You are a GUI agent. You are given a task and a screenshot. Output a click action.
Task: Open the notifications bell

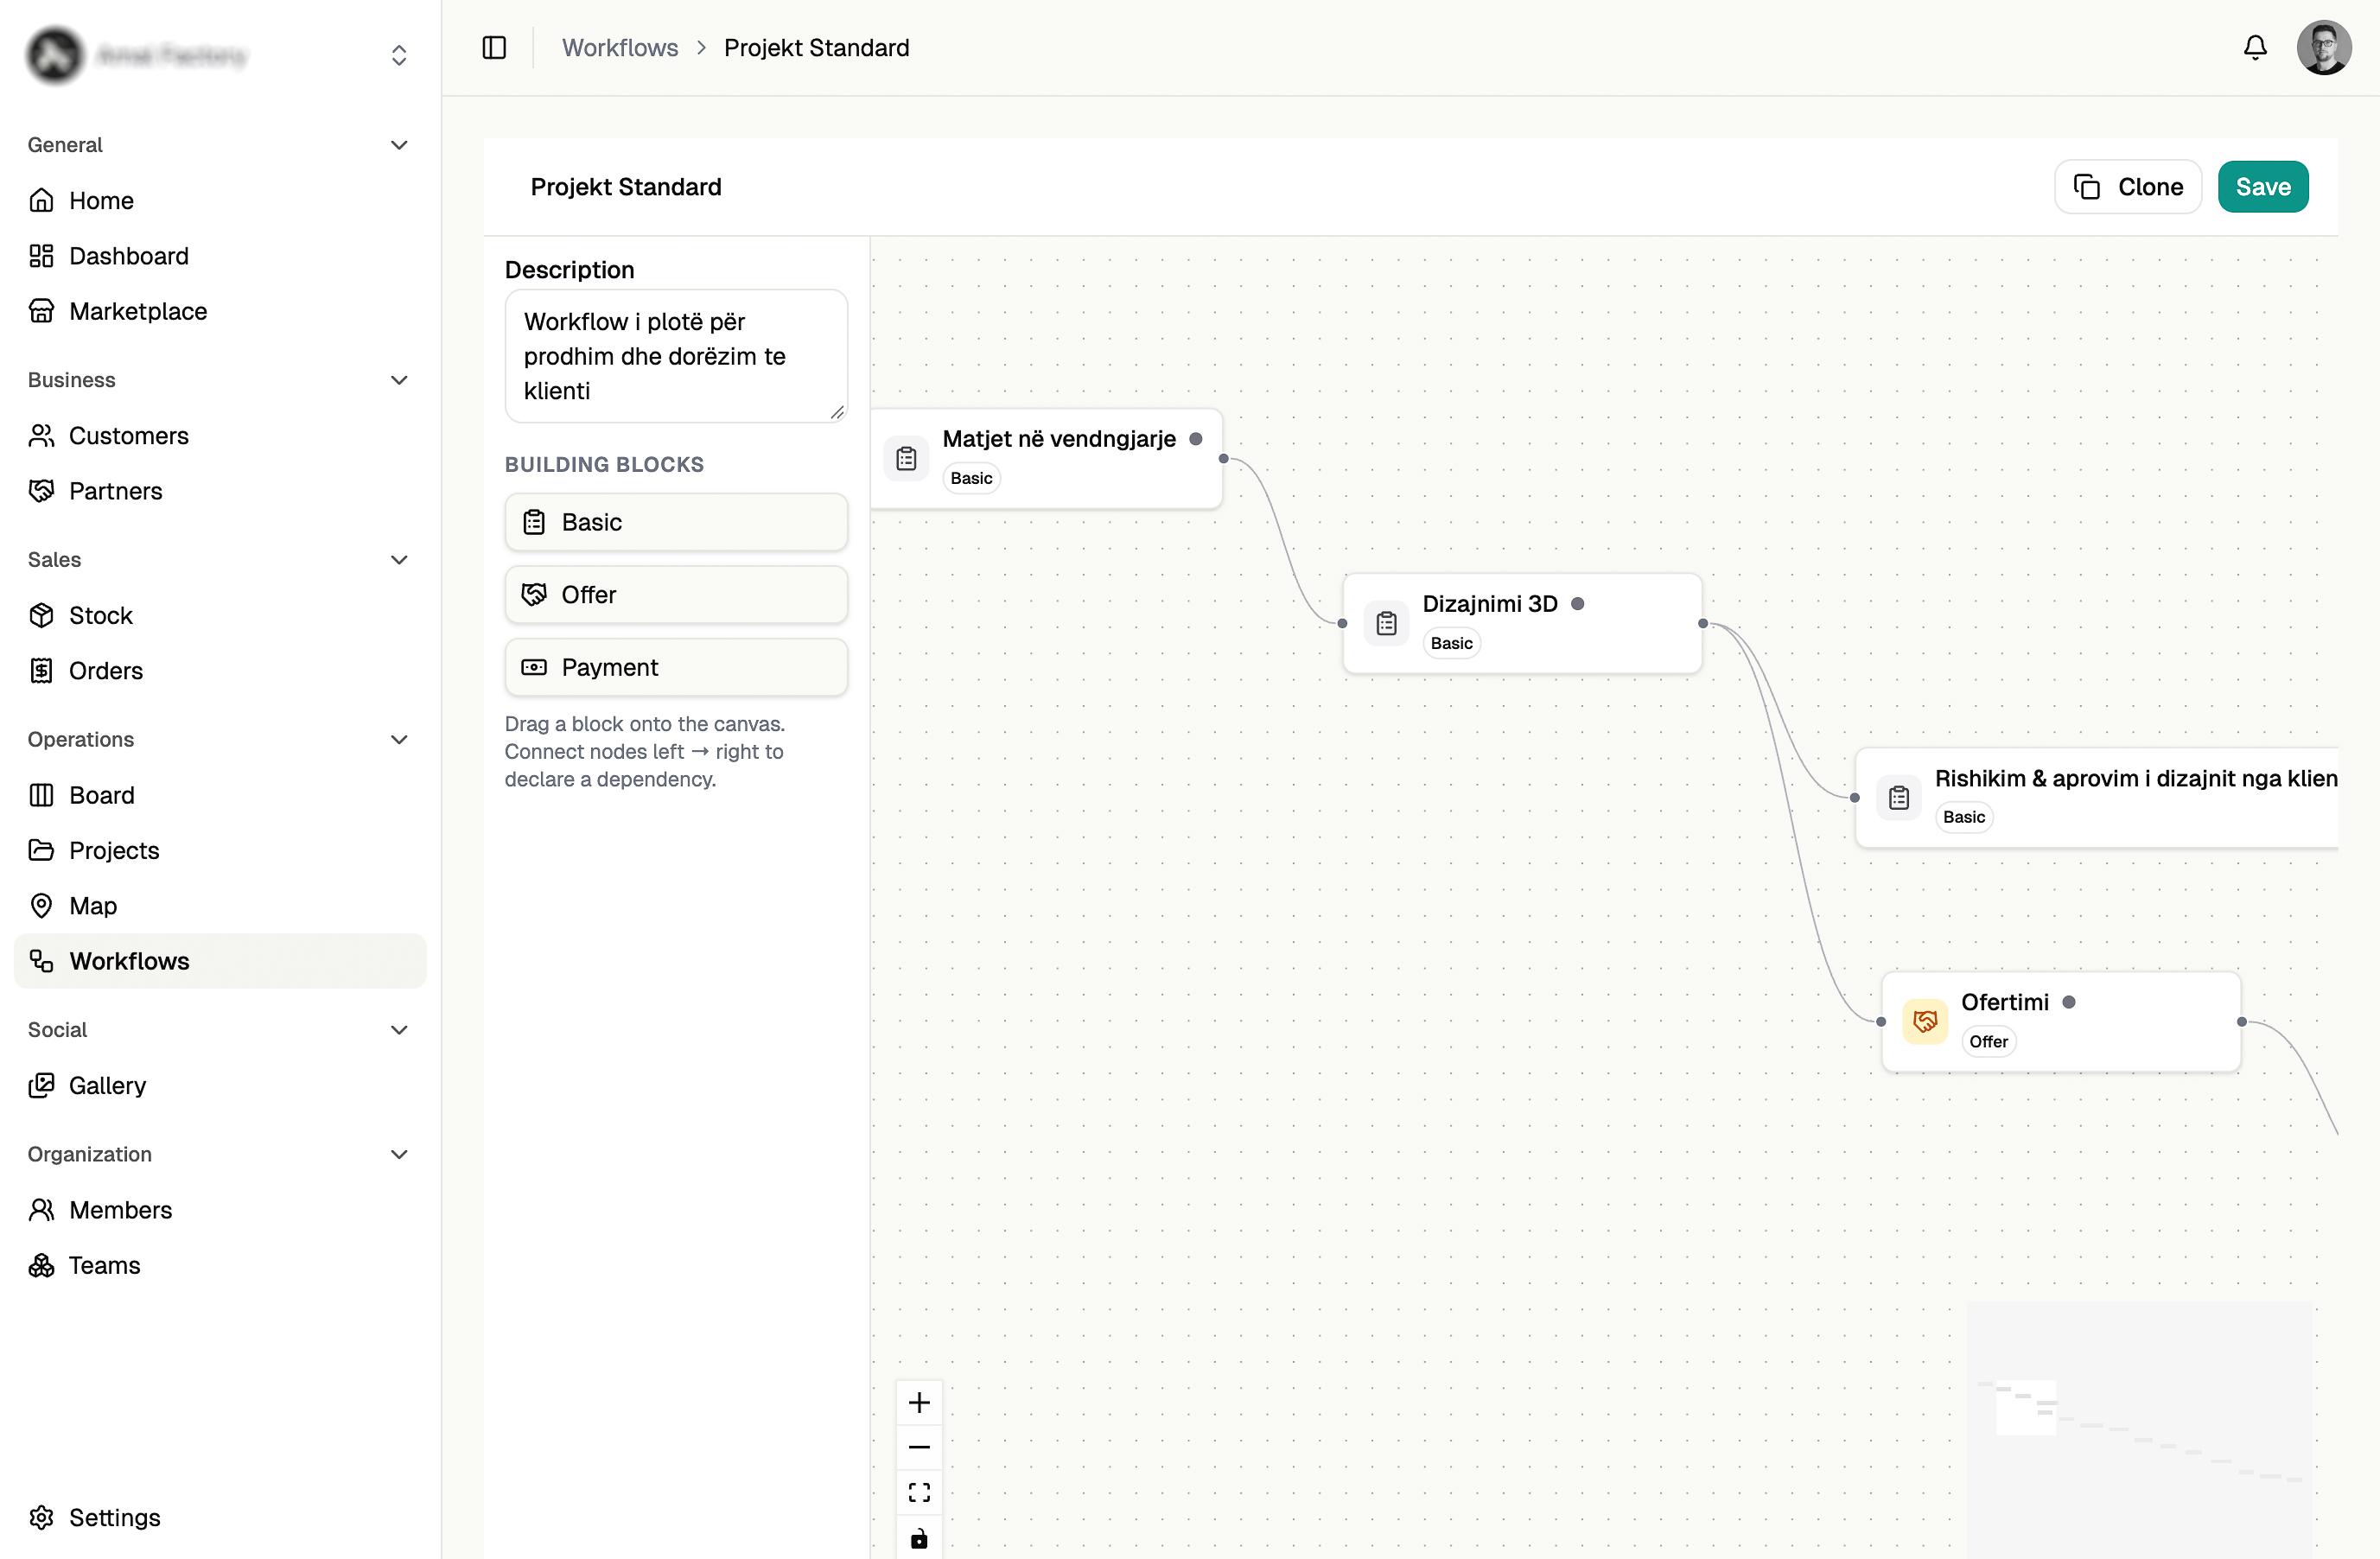tap(2255, 47)
